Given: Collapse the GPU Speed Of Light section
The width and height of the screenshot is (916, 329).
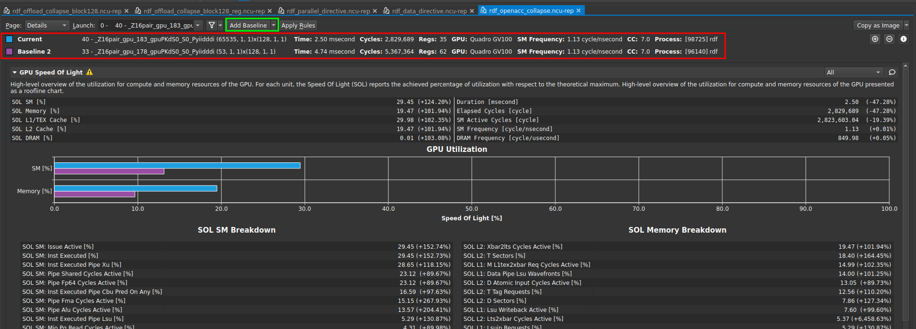Looking at the screenshot, I should click(x=15, y=73).
